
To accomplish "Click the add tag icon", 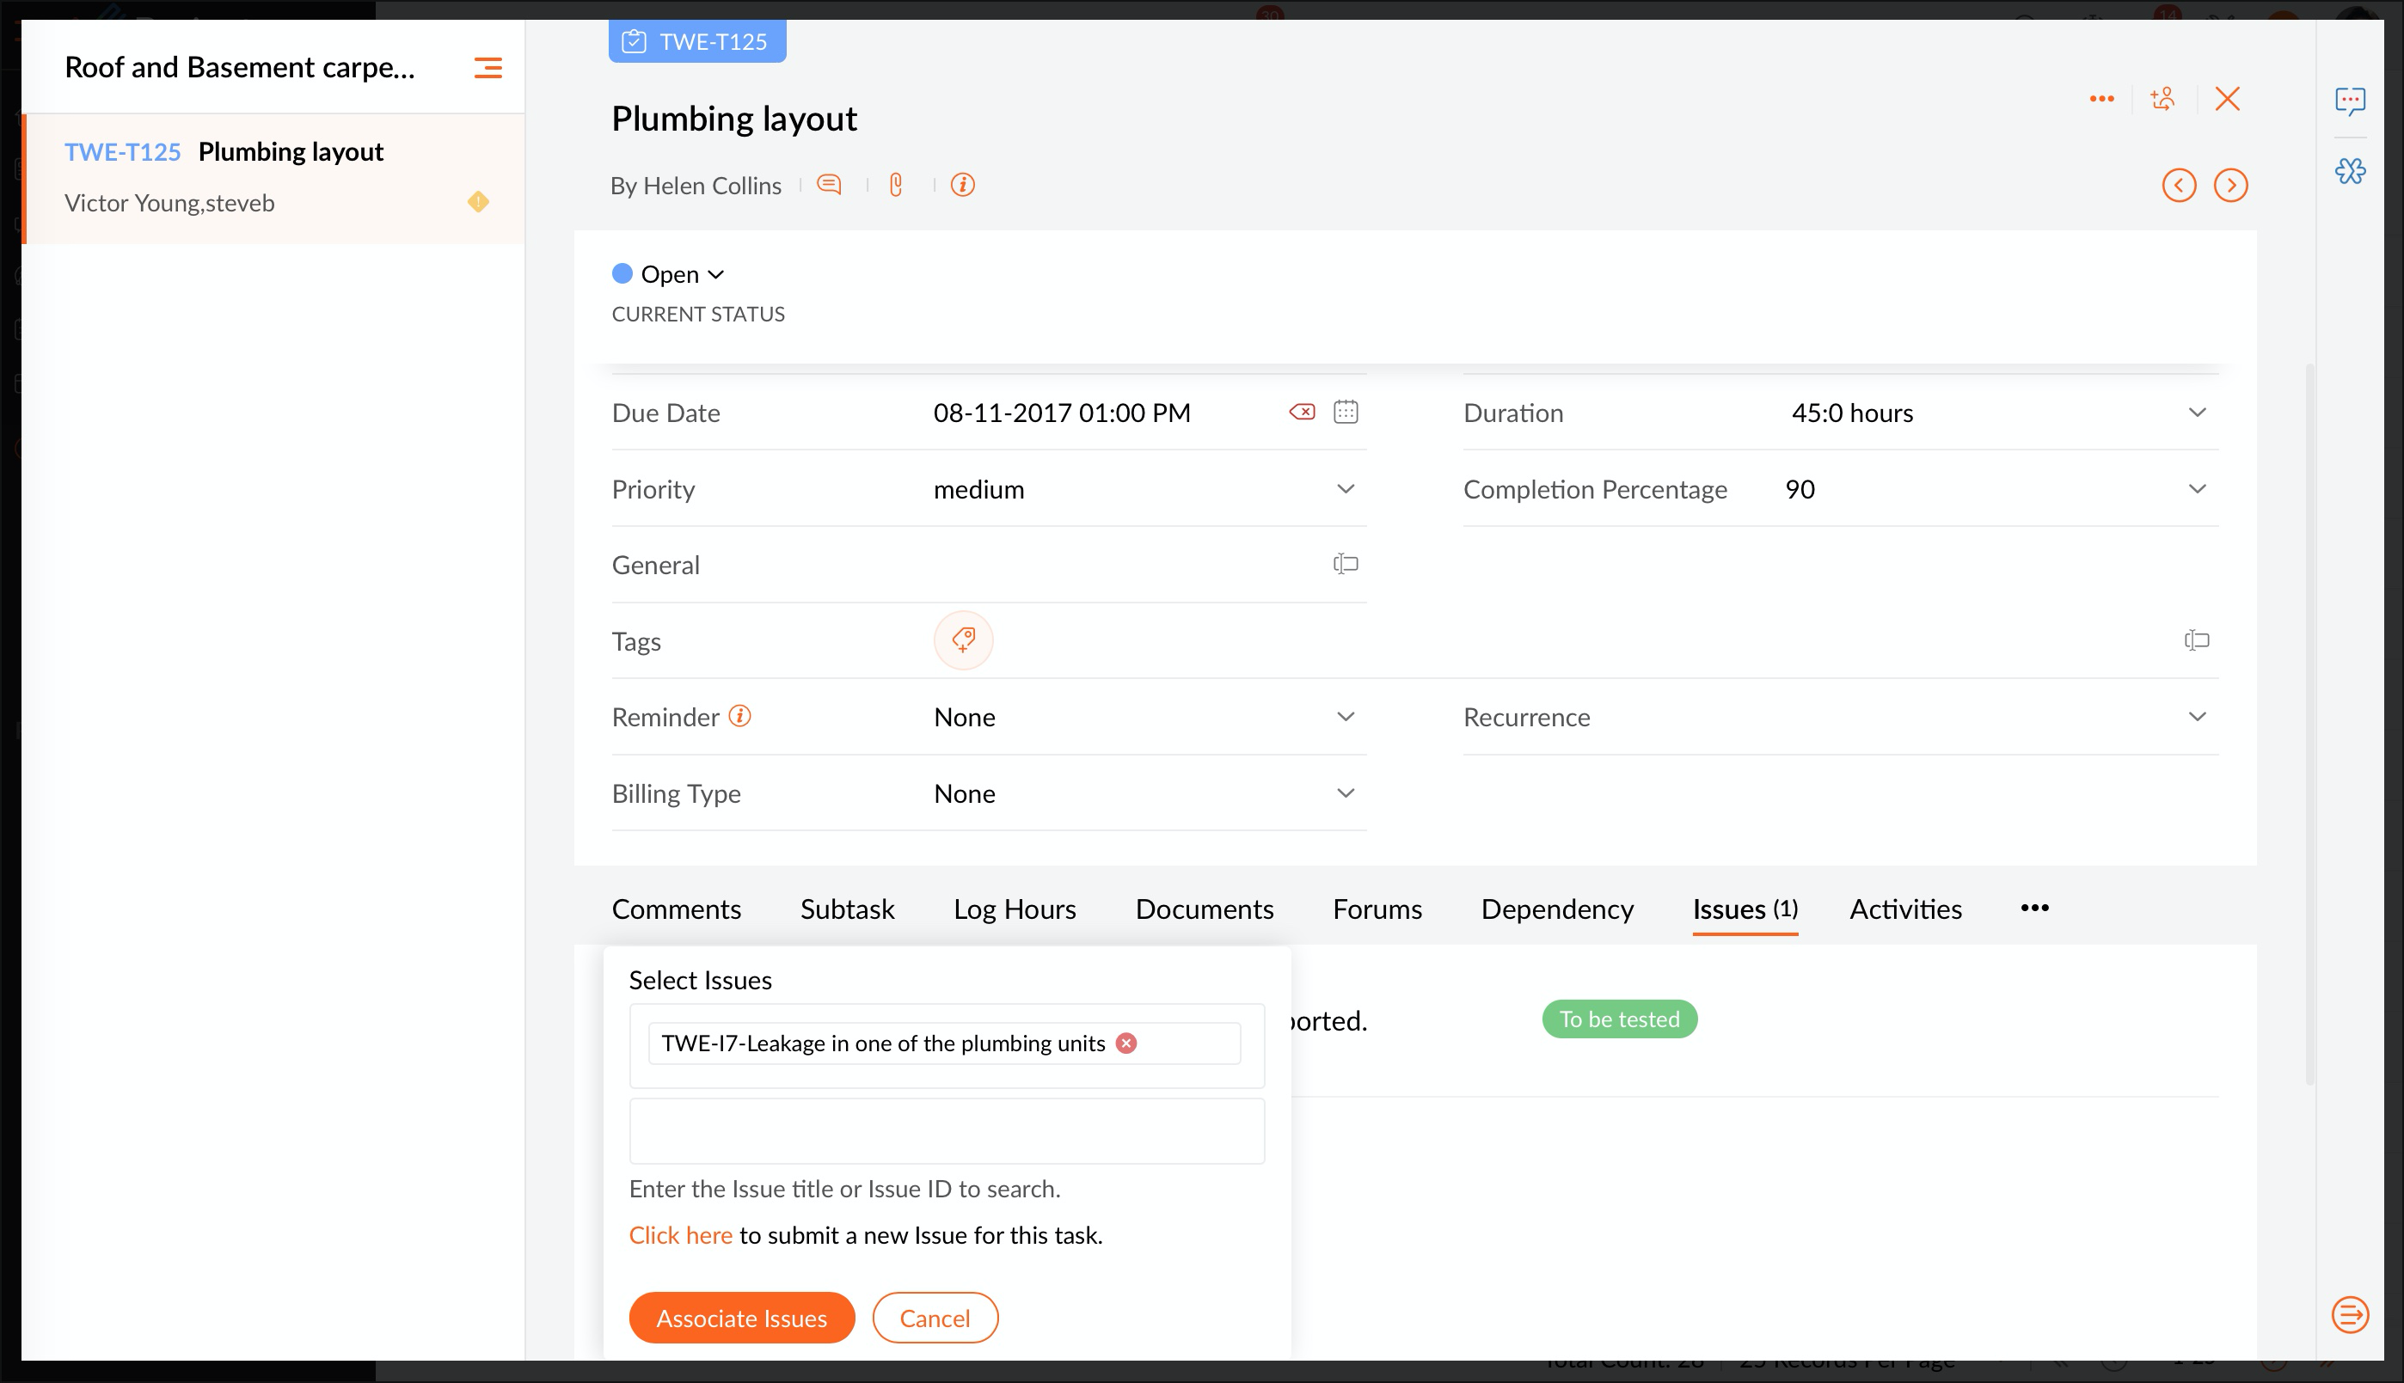I will click(963, 640).
